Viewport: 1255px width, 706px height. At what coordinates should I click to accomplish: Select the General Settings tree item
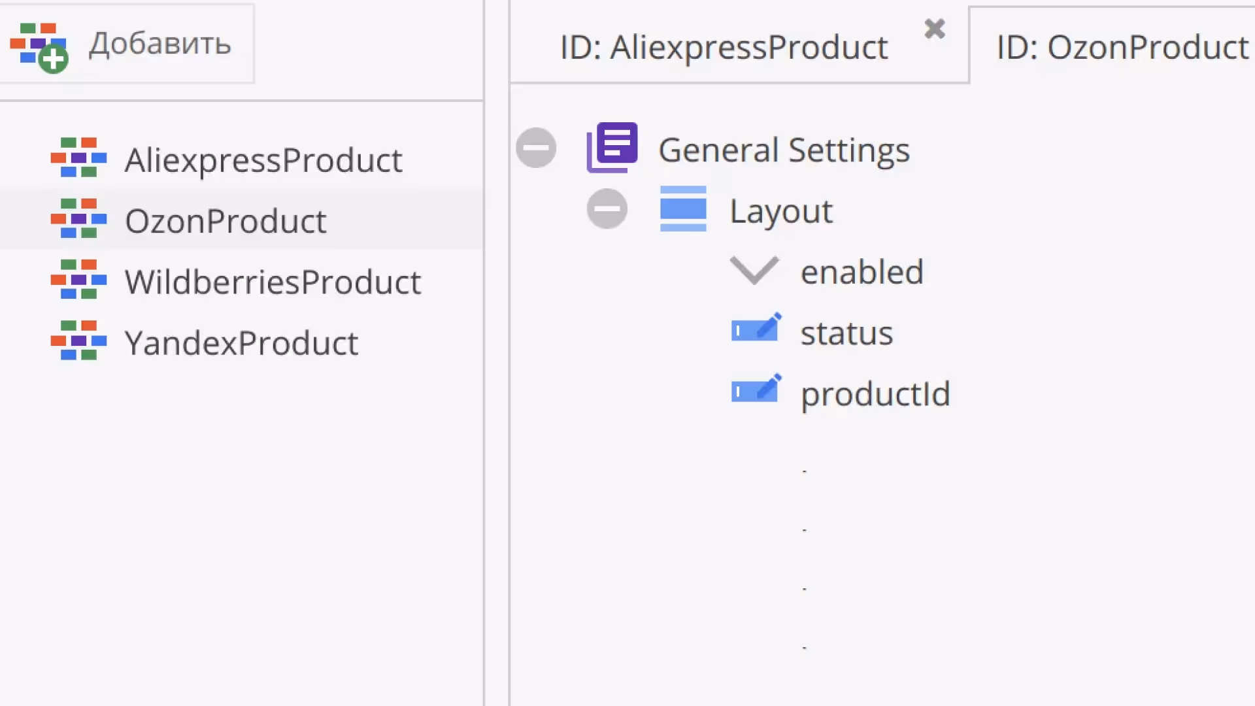point(784,150)
